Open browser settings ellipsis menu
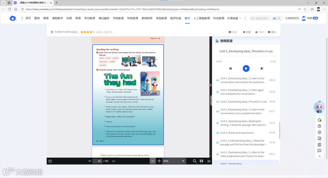This screenshot has width=328, height=178. (324, 9)
